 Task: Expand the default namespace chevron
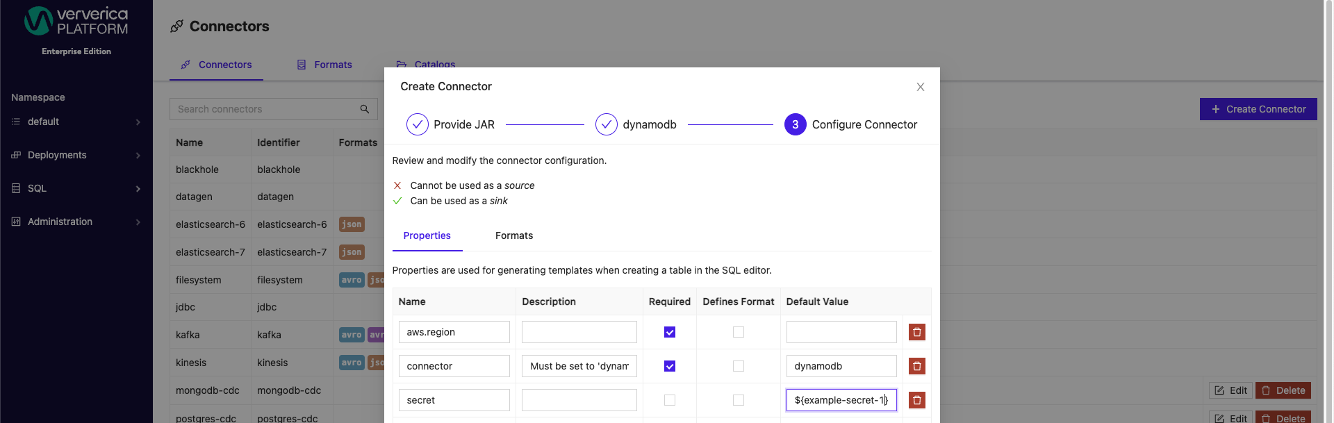coord(138,122)
